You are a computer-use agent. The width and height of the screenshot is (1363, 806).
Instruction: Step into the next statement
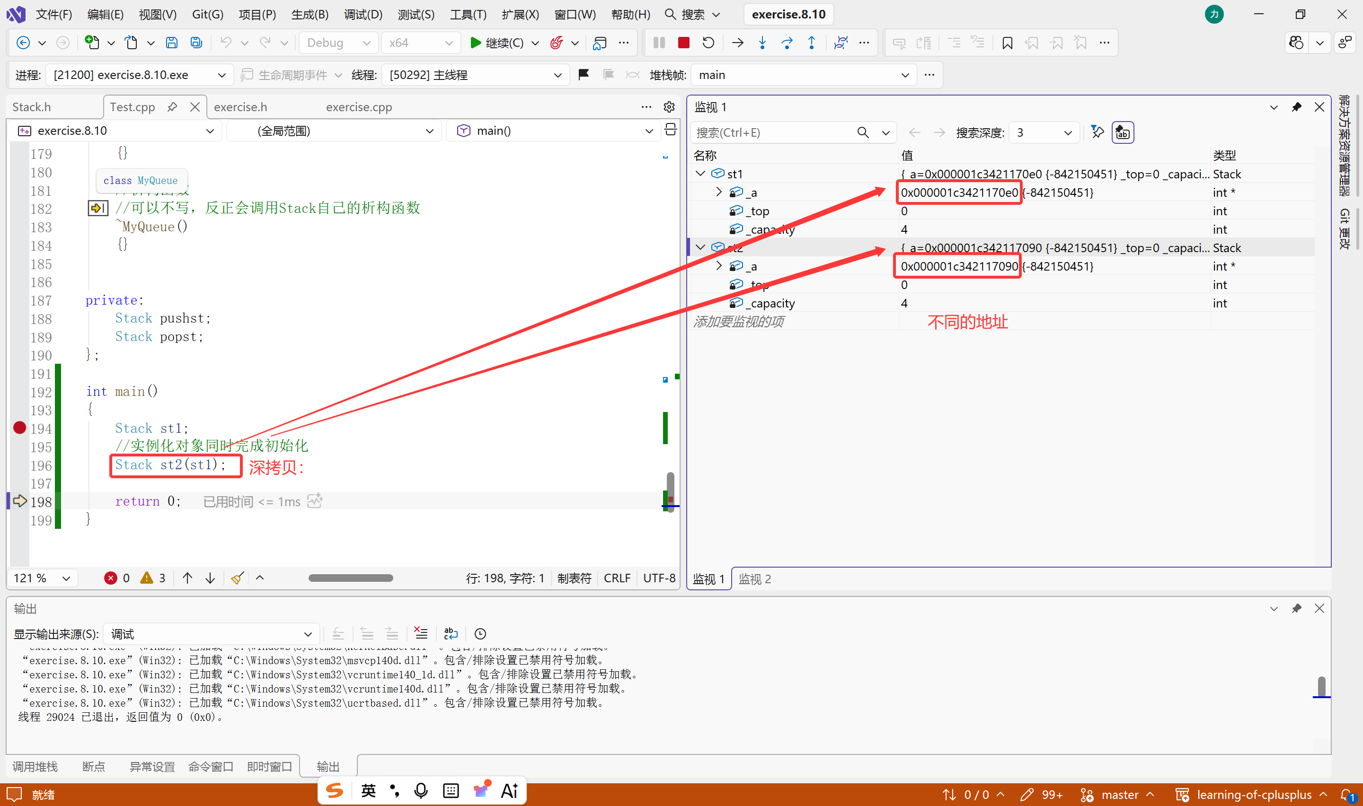pos(762,43)
